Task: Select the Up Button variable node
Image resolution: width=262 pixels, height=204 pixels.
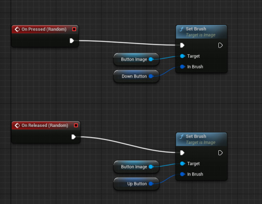Action: point(136,184)
